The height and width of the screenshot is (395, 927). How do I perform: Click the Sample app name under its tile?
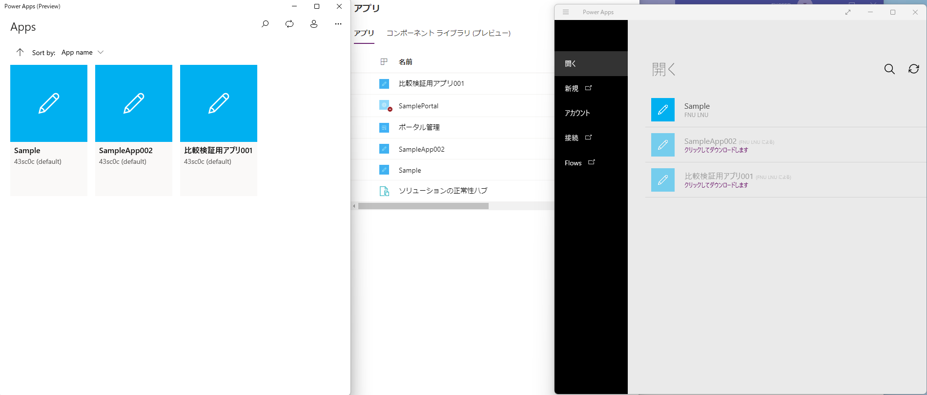click(x=27, y=151)
